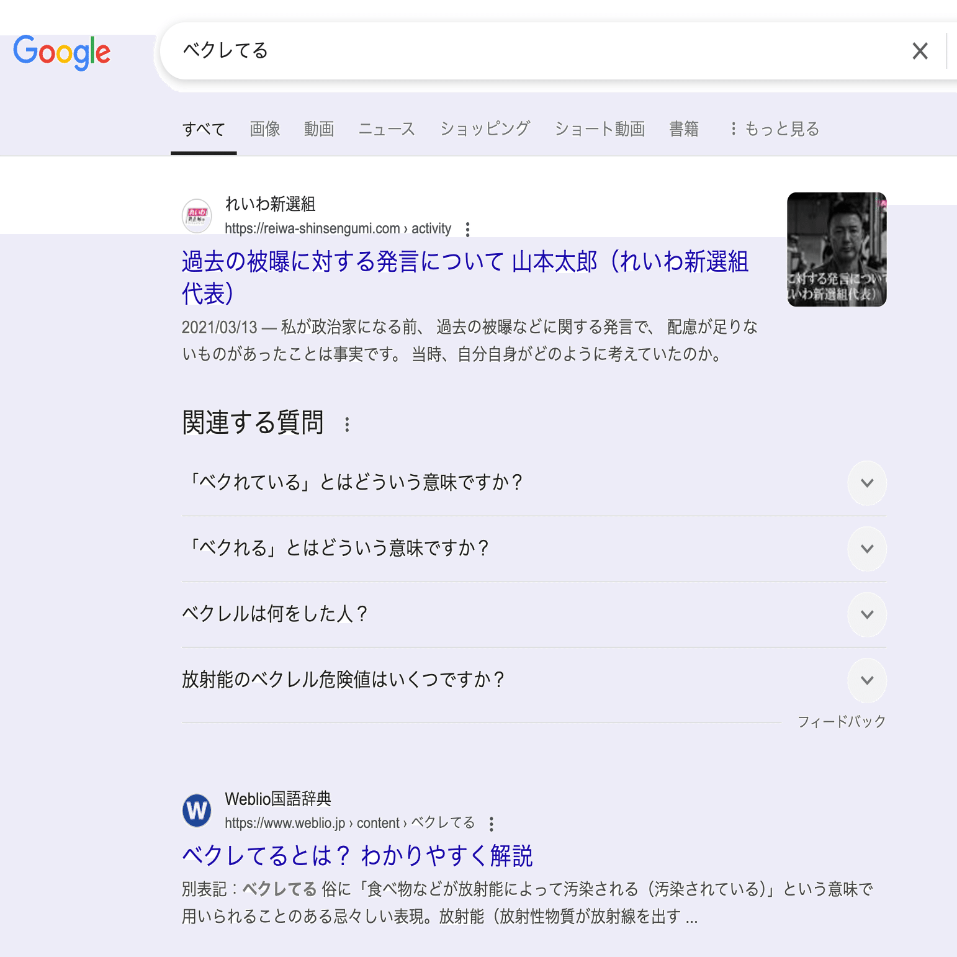This screenshot has height=957, width=957.
Task: Click the question text 「ベクれている」とはどういう意味ですか？
Action: pos(354,482)
